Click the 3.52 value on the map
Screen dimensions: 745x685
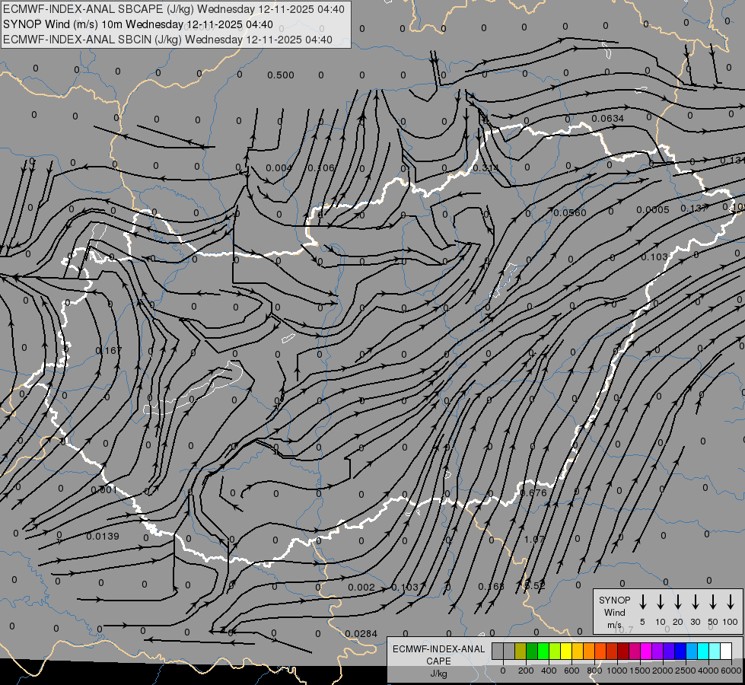(x=534, y=586)
